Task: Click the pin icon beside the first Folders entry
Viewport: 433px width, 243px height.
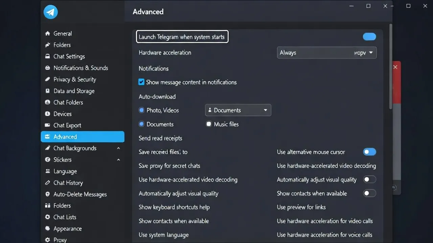Action: point(47,45)
